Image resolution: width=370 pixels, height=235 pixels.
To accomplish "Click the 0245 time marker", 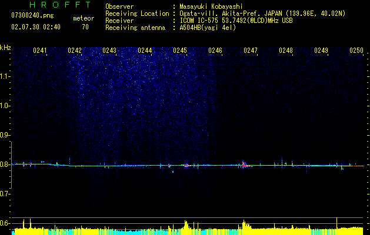I will [180, 51].
